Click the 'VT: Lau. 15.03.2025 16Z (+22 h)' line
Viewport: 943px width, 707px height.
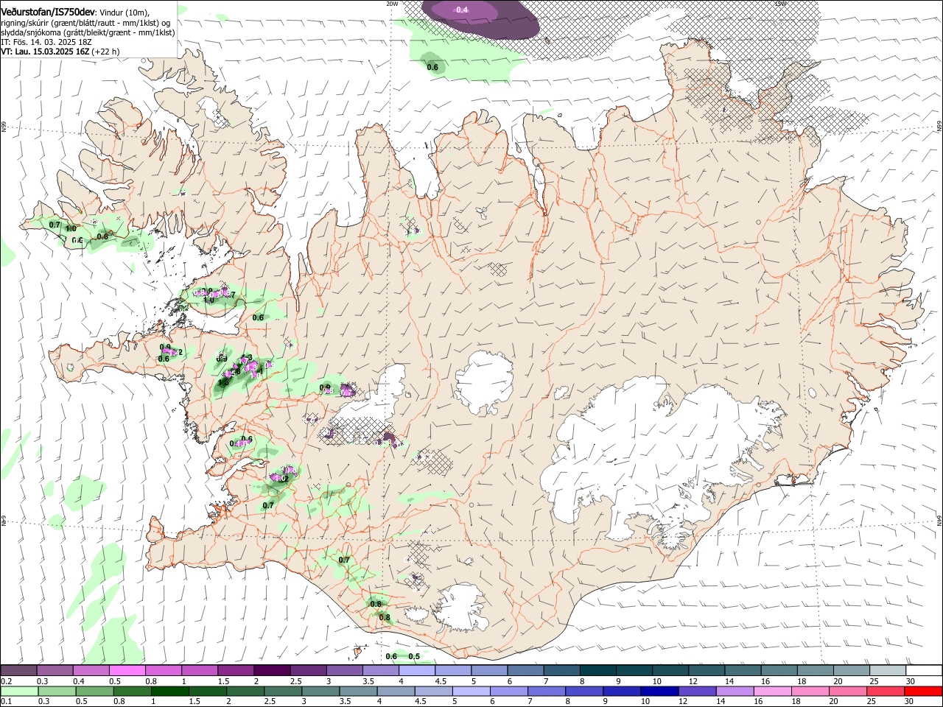click(60, 52)
